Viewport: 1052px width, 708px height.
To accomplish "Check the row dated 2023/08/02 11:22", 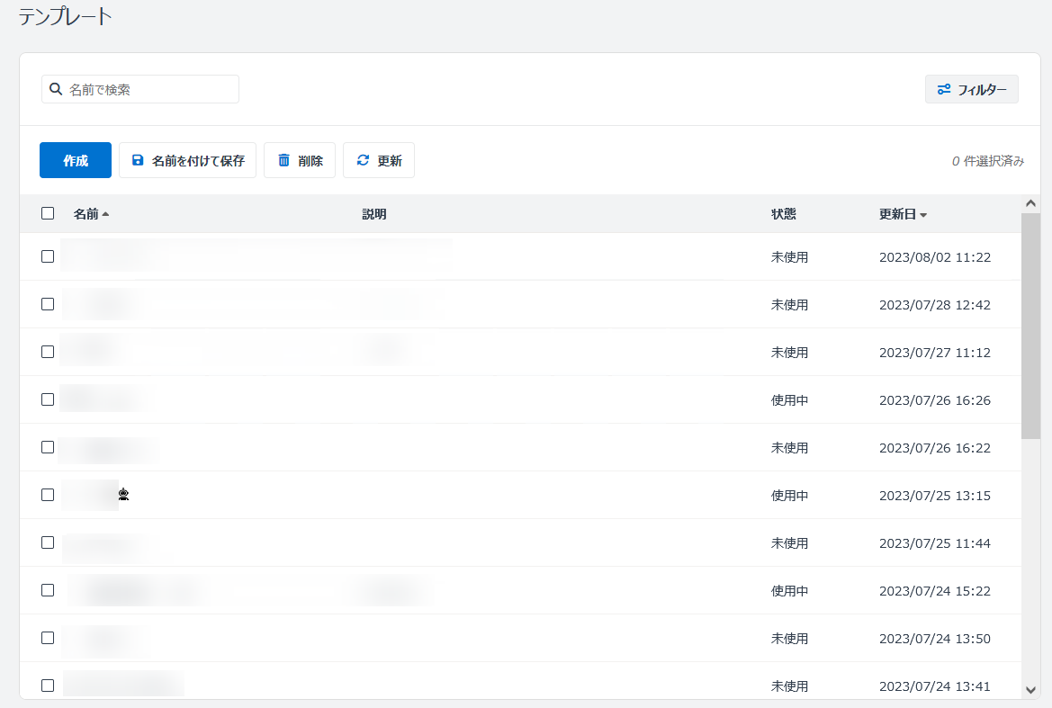I will (x=48, y=256).
